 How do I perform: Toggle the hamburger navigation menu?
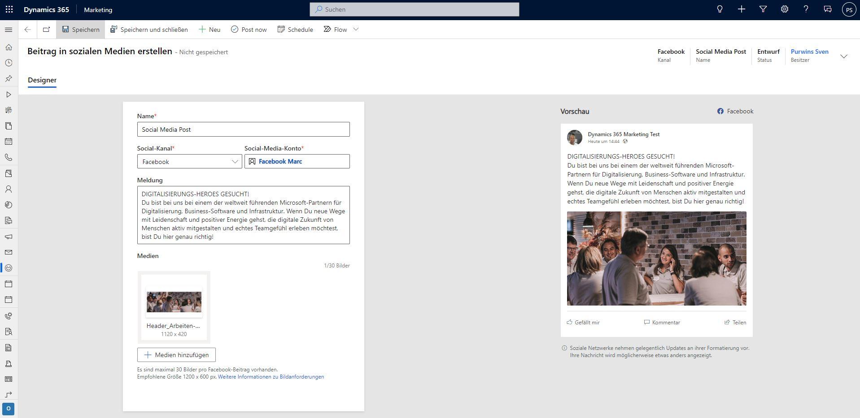click(x=9, y=30)
